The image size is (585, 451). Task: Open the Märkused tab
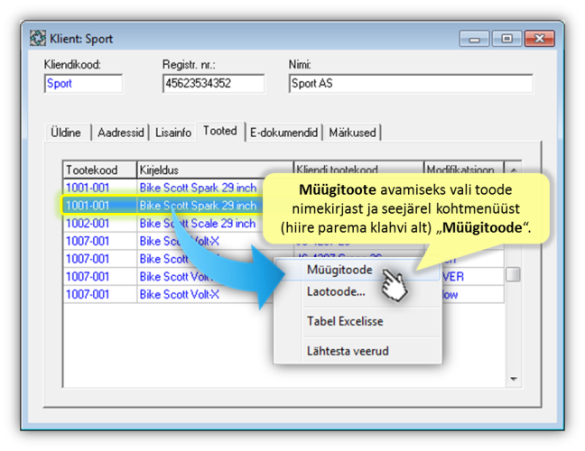click(x=352, y=133)
